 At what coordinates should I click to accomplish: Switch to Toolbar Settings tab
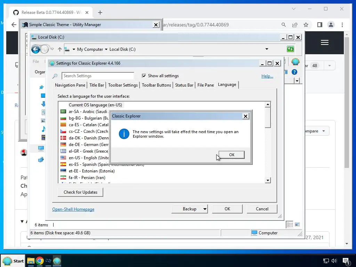[x=123, y=85]
